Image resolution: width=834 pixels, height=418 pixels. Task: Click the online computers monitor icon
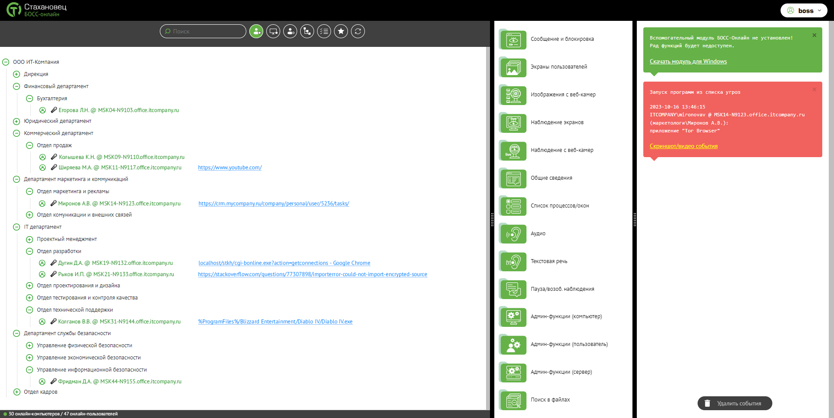coord(273,31)
